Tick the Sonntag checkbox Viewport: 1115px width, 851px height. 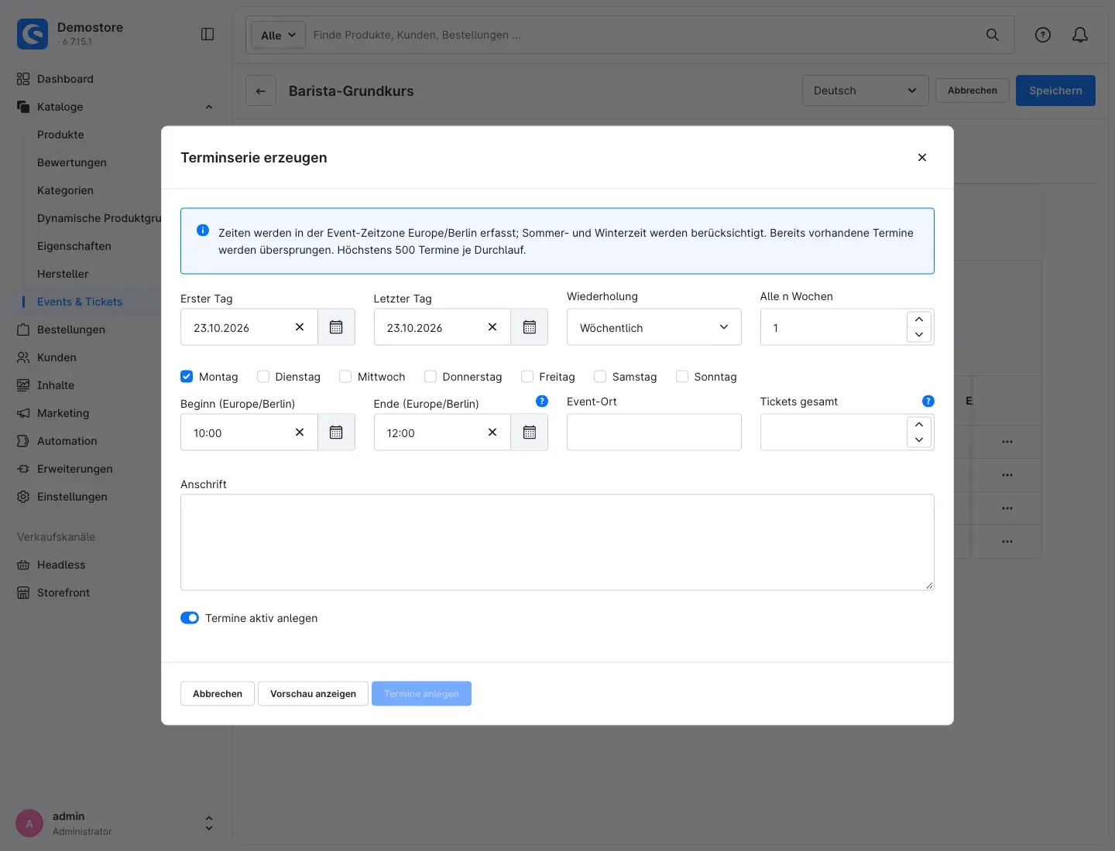[x=682, y=377]
